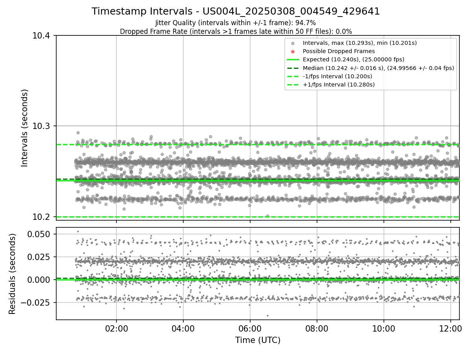472x354 pixels.
Task: Click the x-axis tick '04:00'
Action: coord(183,328)
